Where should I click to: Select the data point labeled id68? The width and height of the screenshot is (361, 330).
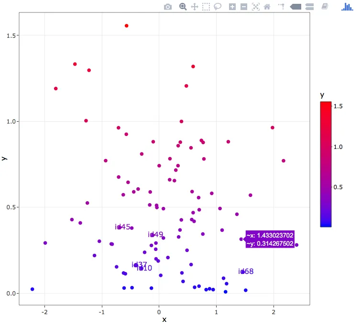coord(243,272)
